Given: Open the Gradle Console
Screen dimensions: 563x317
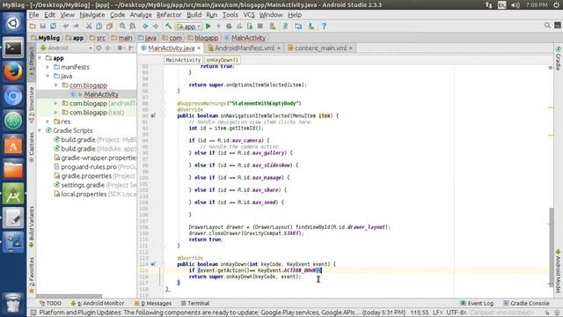Looking at the screenshot, I should pyautogui.click(x=526, y=303).
